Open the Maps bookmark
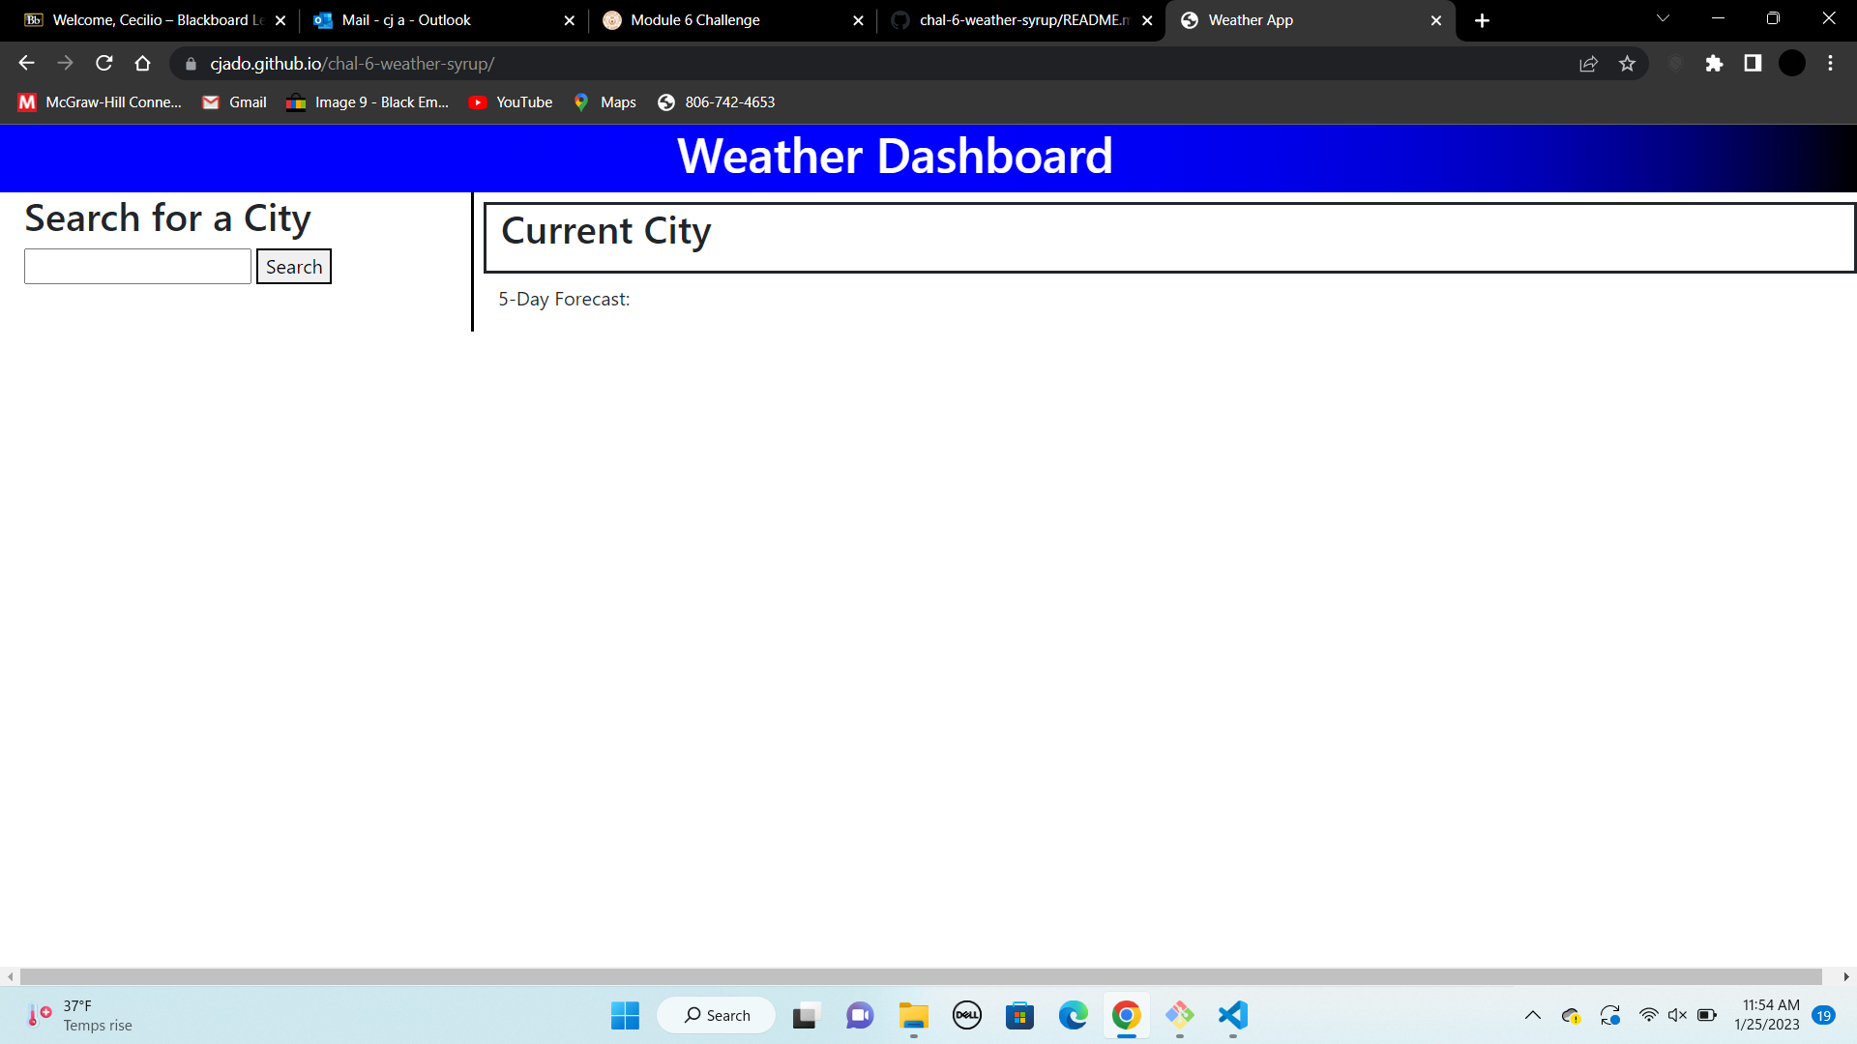Screen dimensions: 1857x1044 click(x=604, y=102)
